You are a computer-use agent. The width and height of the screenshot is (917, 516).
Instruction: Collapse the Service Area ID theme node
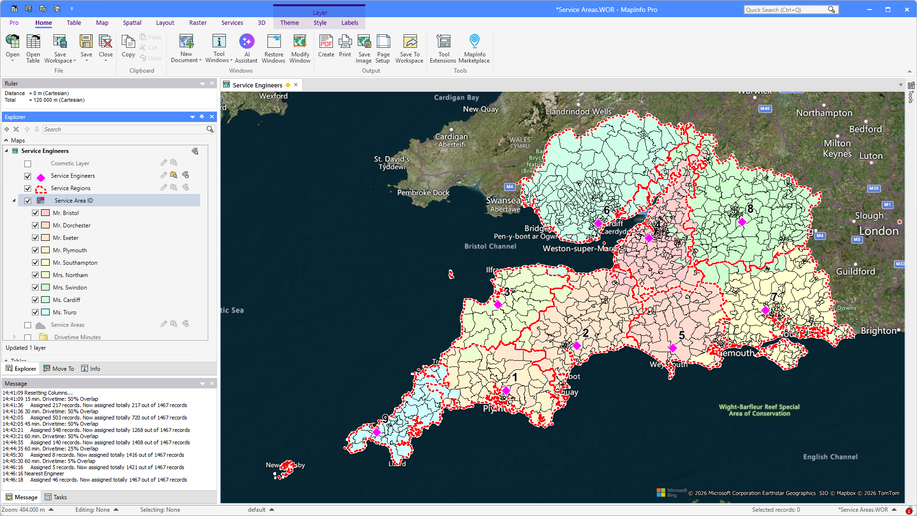click(x=14, y=201)
